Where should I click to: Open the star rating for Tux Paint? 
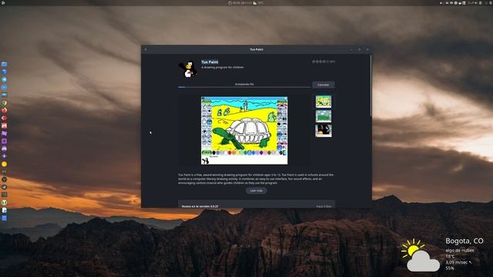point(324,62)
